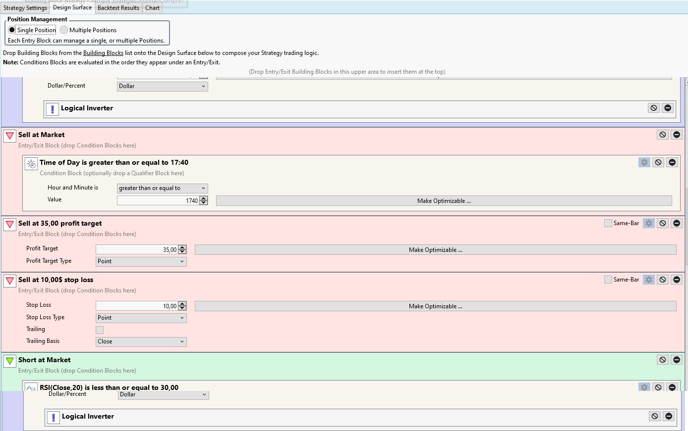Viewport: 688px width, 431px height.
Task: Disable the Time of Day condition block
Action: (658, 162)
